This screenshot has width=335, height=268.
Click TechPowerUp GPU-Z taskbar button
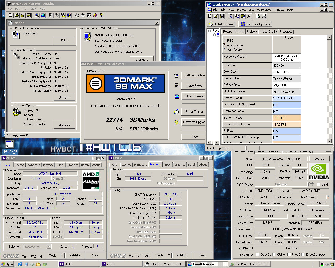pos(250,264)
